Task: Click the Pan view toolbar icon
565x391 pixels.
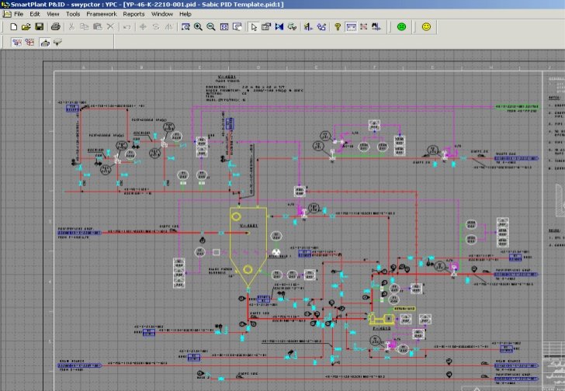Action: coord(237,26)
